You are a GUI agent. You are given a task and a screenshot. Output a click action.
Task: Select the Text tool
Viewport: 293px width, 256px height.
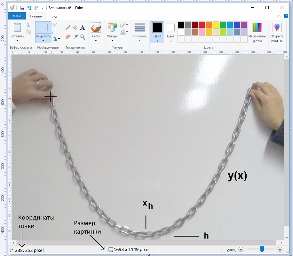point(83,27)
